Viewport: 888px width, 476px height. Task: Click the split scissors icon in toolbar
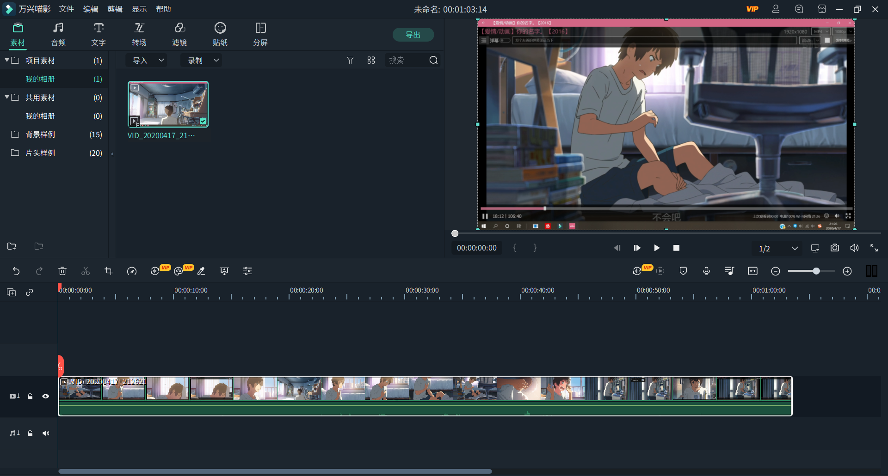(86, 271)
